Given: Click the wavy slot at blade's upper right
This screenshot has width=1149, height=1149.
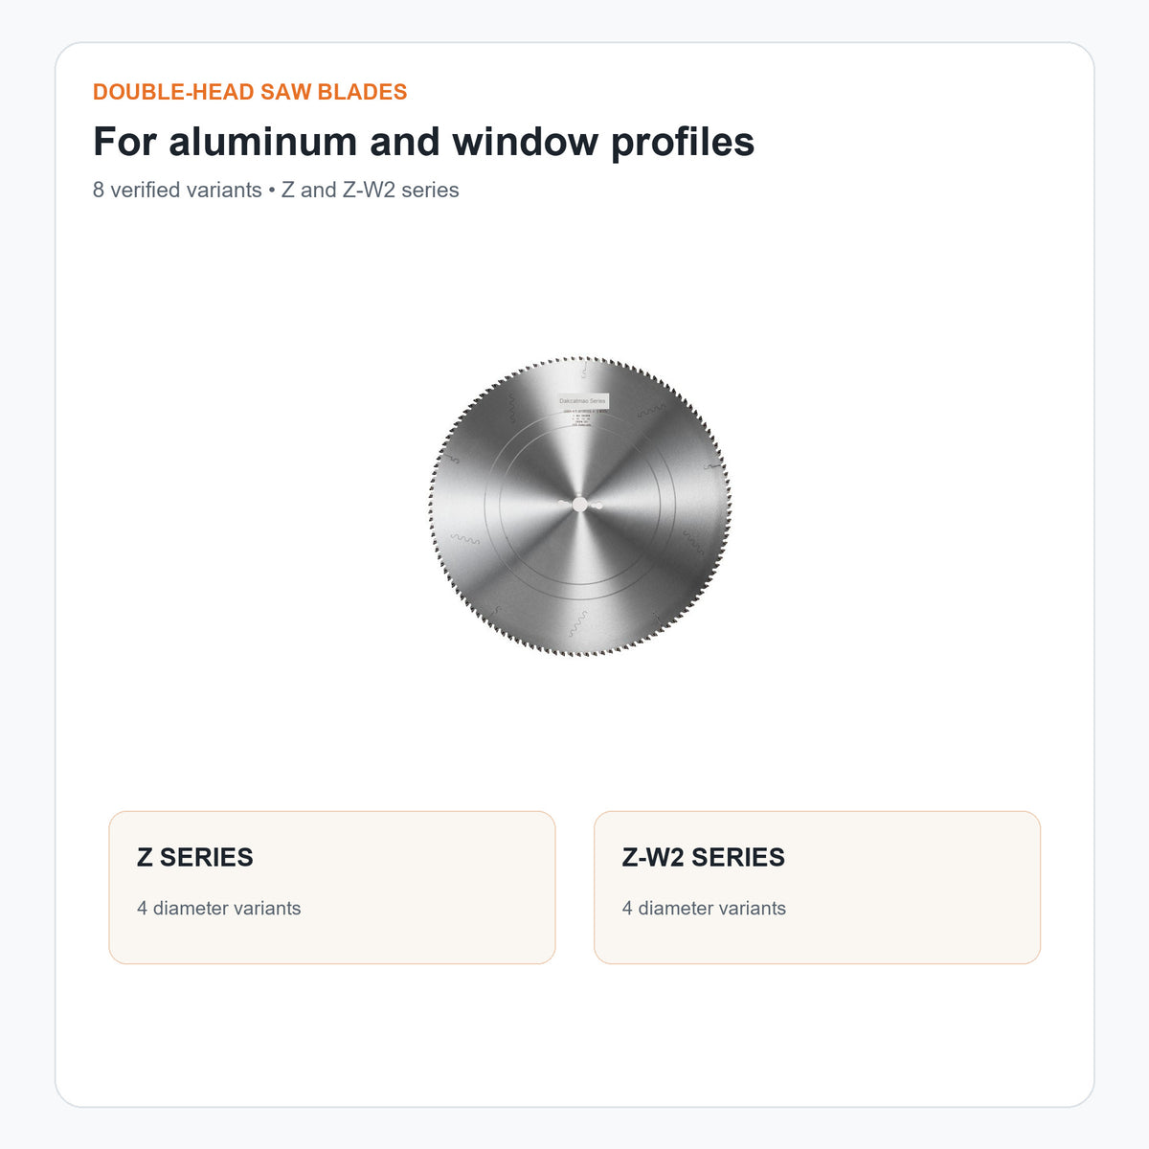Looking at the screenshot, I should coord(652,410).
